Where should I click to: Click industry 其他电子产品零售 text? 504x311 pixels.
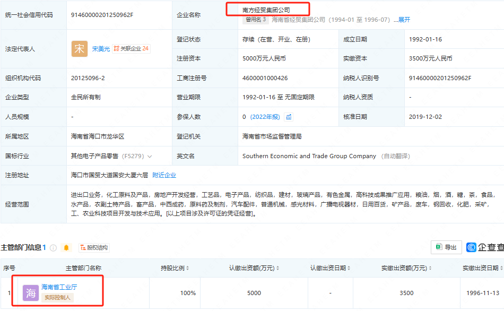[x=95, y=156]
